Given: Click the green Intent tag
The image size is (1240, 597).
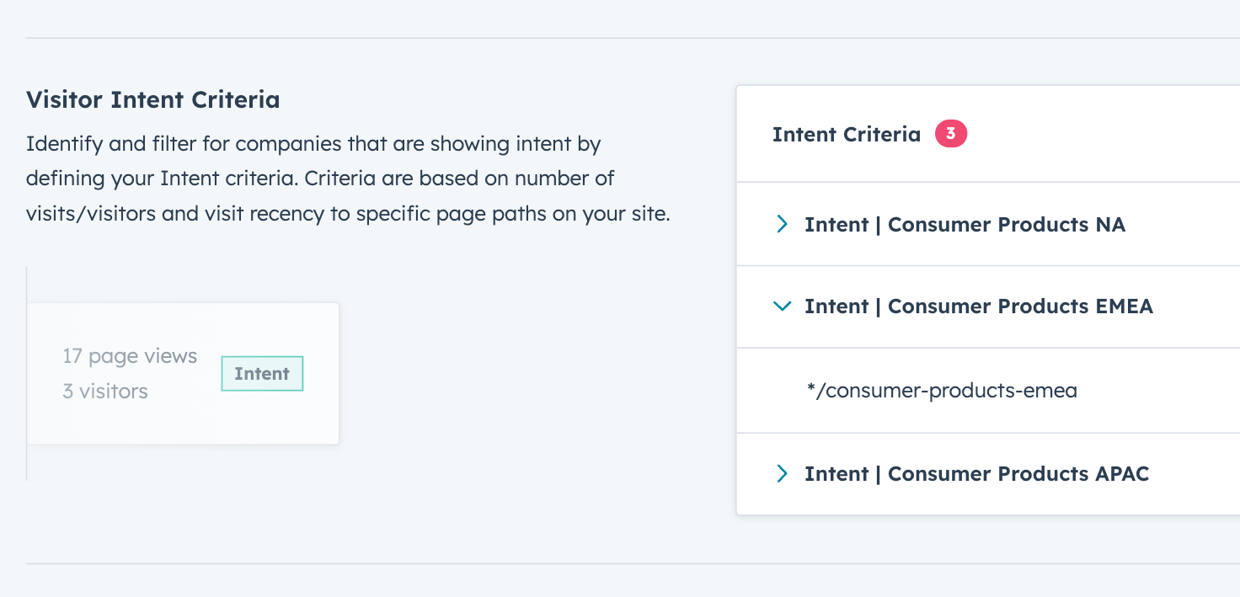Looking at the screenshot, I should click(262, 374).
